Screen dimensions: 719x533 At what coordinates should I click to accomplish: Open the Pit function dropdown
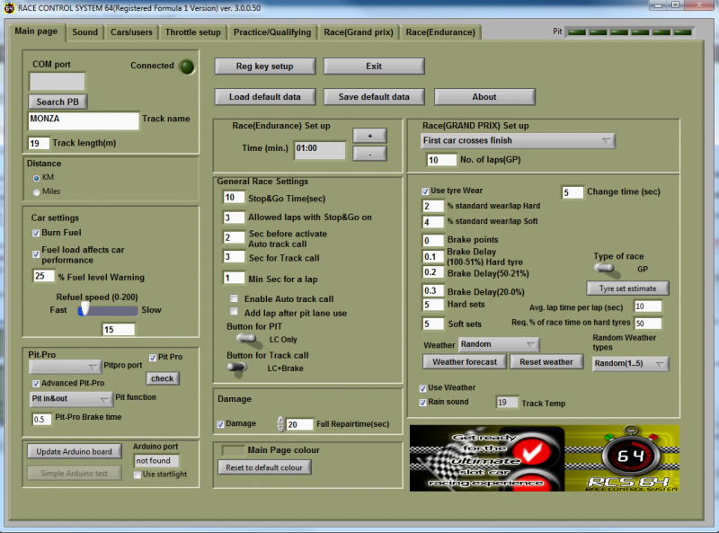(71, 399)
